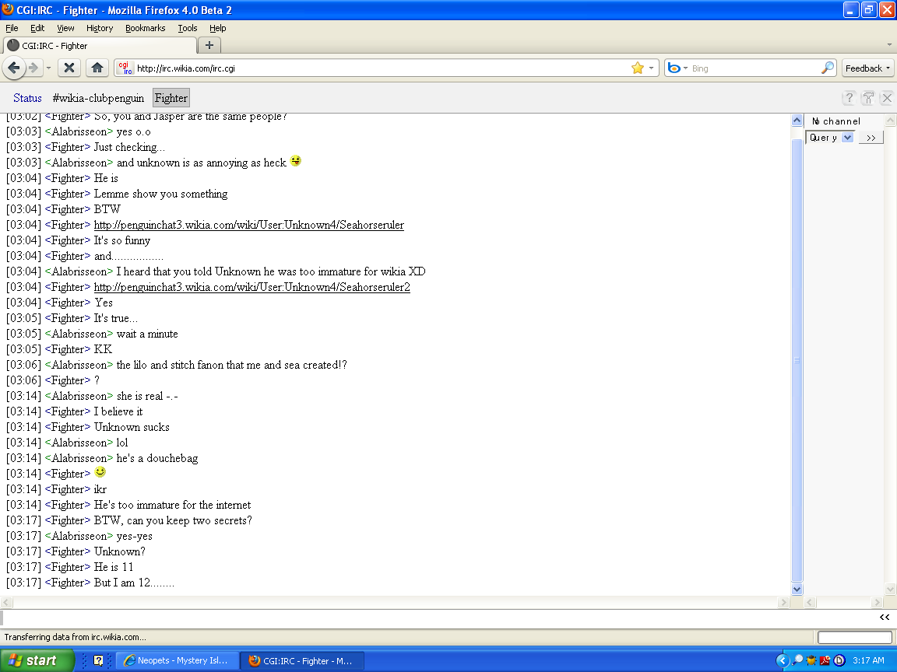Switch to the #wikia-clubpenguin tab
Screen dimensions: 897x672
[x=98, y=98]
